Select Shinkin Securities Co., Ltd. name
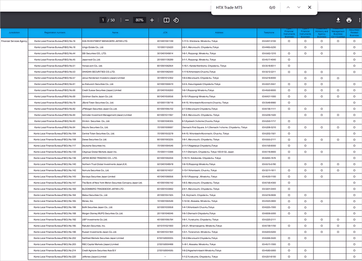Screen dimensions: 362x261 [x=96, y=121]
